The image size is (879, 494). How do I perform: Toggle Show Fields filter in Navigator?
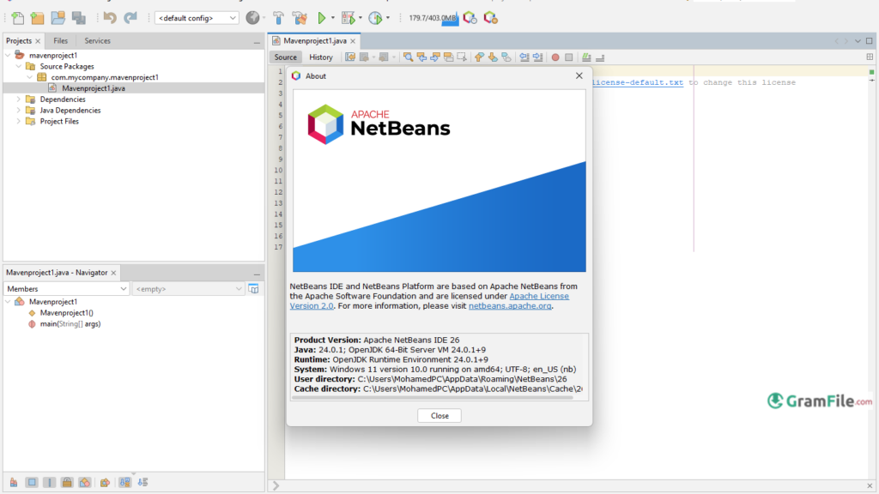pyautogui.click(x=32, y=482)
